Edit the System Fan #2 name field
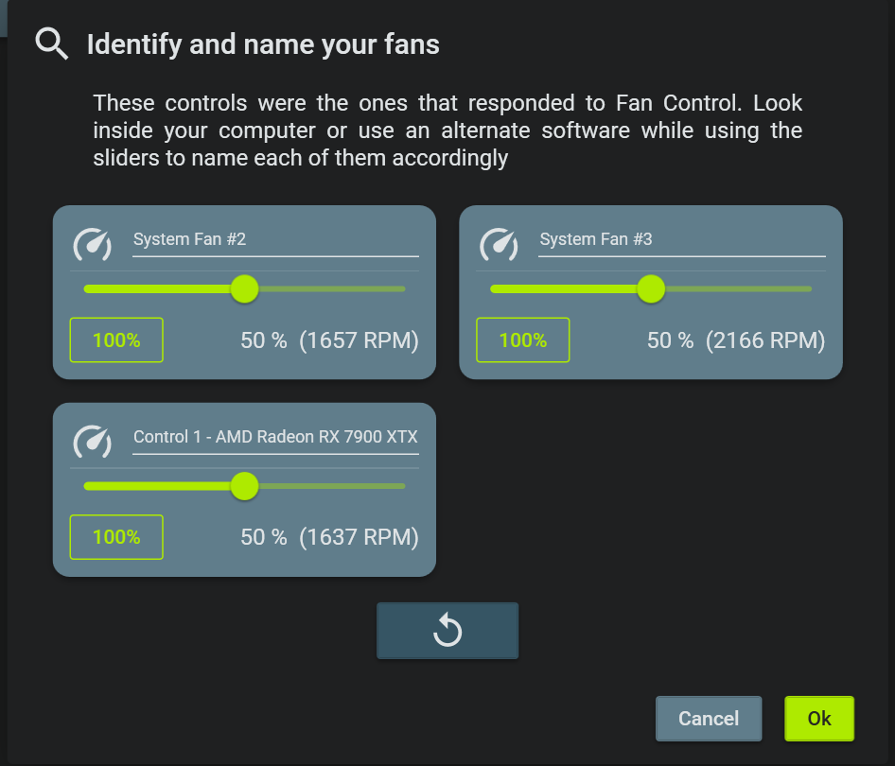This screenshot has height=766, width=895. [275, 240]
